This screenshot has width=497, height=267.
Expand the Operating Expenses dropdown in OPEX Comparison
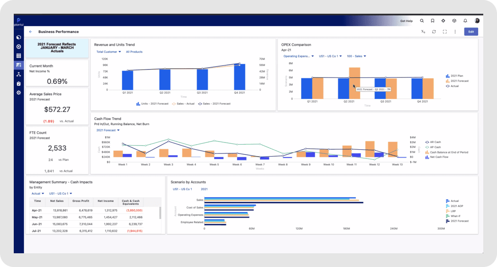point(297,55)
